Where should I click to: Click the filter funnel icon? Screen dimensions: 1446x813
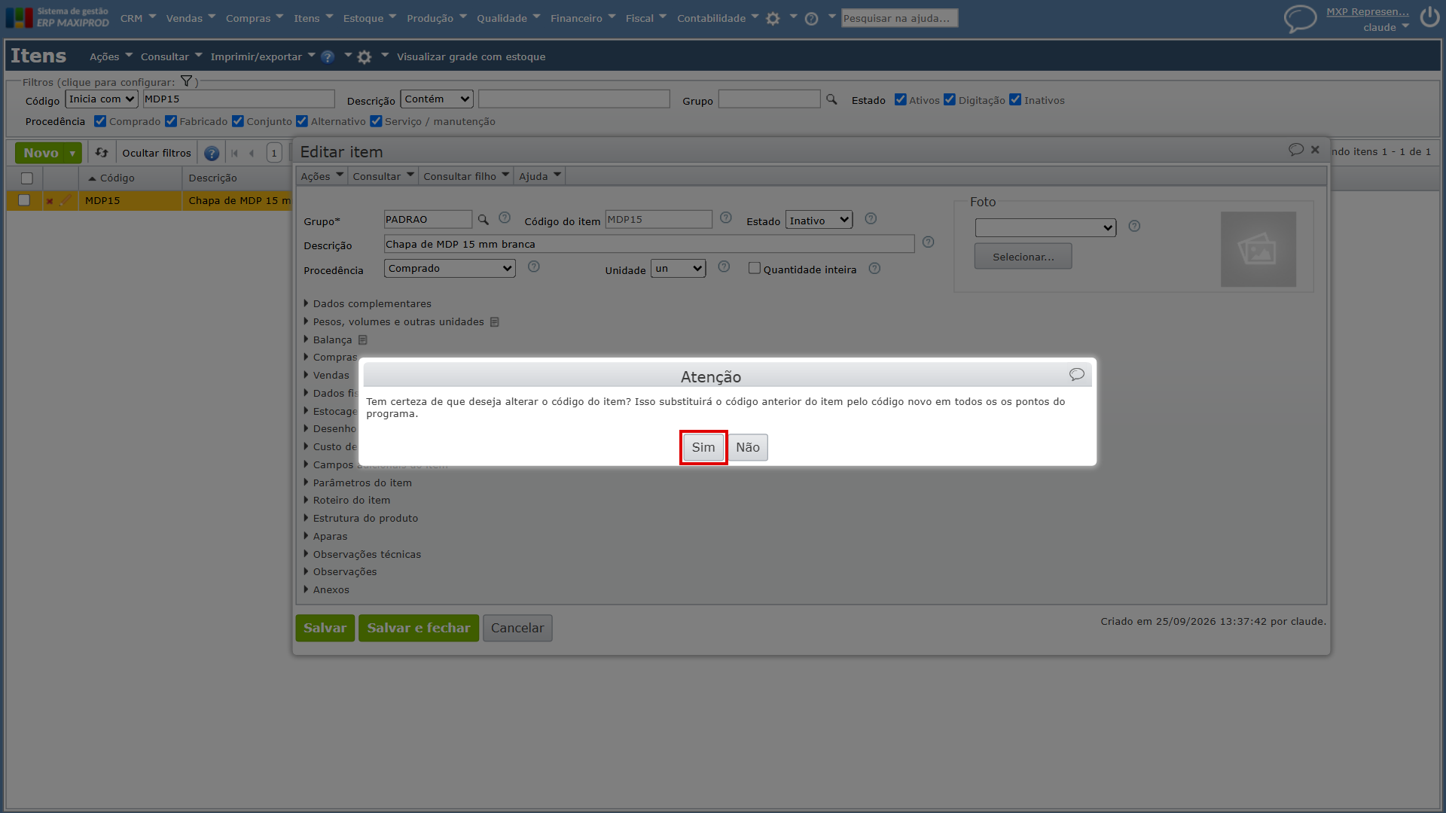[186, 81]
